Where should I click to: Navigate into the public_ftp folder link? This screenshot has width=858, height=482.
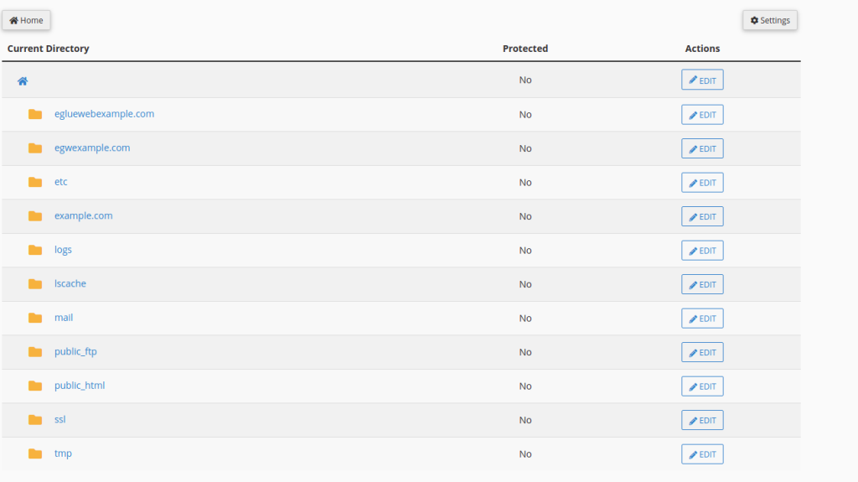click(x=75, y=351)
